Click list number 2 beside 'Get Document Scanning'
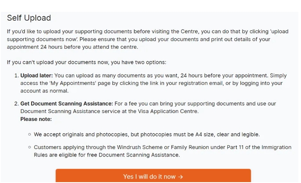The height and width of the screenshot is (183, 301). pyautogui.click(x=16, y=104)
